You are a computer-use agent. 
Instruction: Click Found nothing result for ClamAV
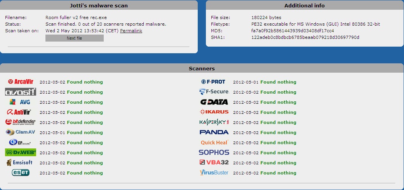click(85, 132)
